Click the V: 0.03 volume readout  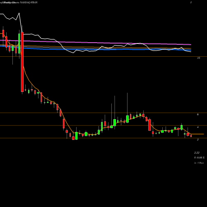(x=199, y=158)
